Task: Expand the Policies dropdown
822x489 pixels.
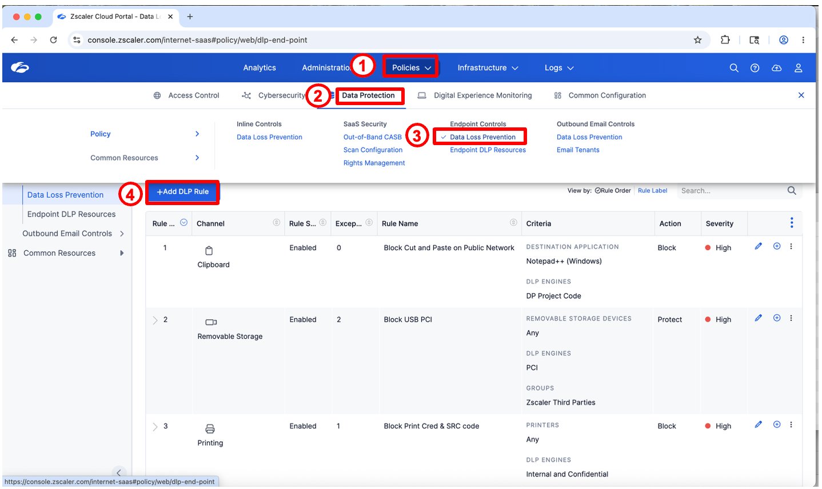Action: point(412,67)
